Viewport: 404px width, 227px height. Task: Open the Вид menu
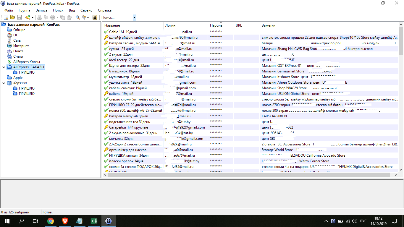72,10
